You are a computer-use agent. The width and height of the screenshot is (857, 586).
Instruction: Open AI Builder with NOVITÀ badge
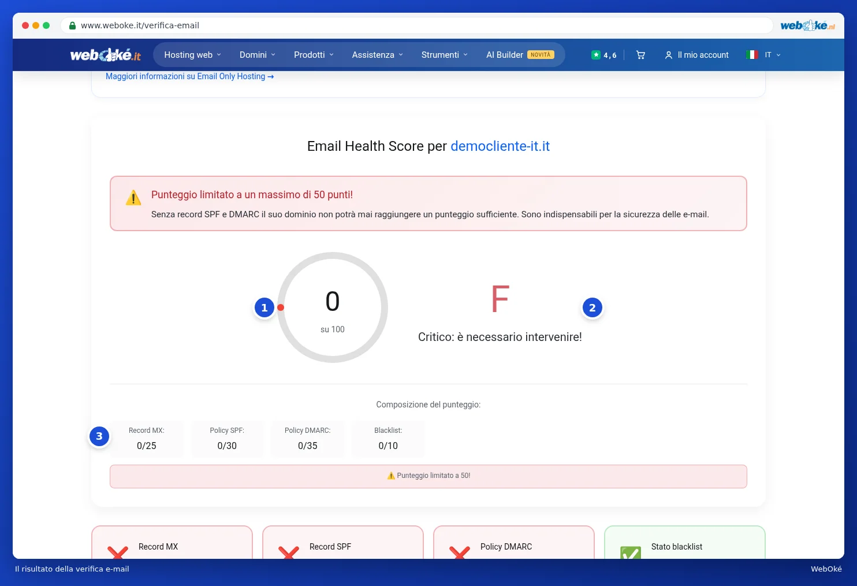(x=520, y=55)
